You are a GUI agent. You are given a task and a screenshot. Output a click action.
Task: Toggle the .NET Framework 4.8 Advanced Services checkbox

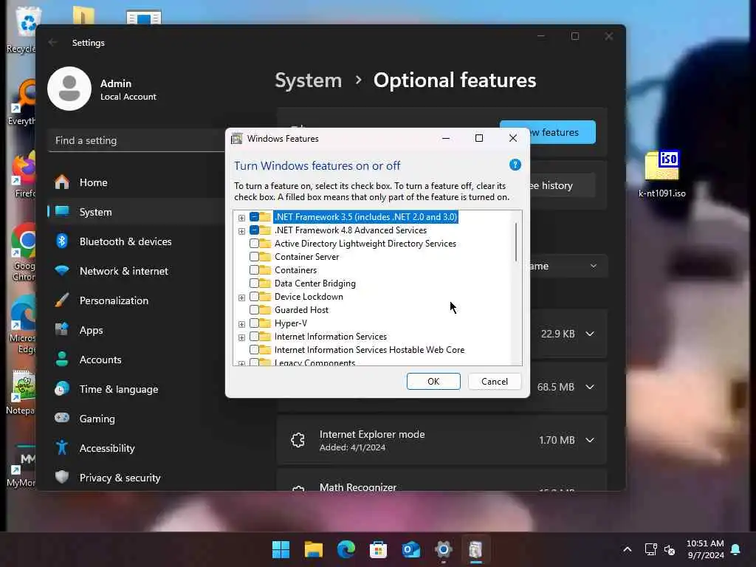[254, 230]
